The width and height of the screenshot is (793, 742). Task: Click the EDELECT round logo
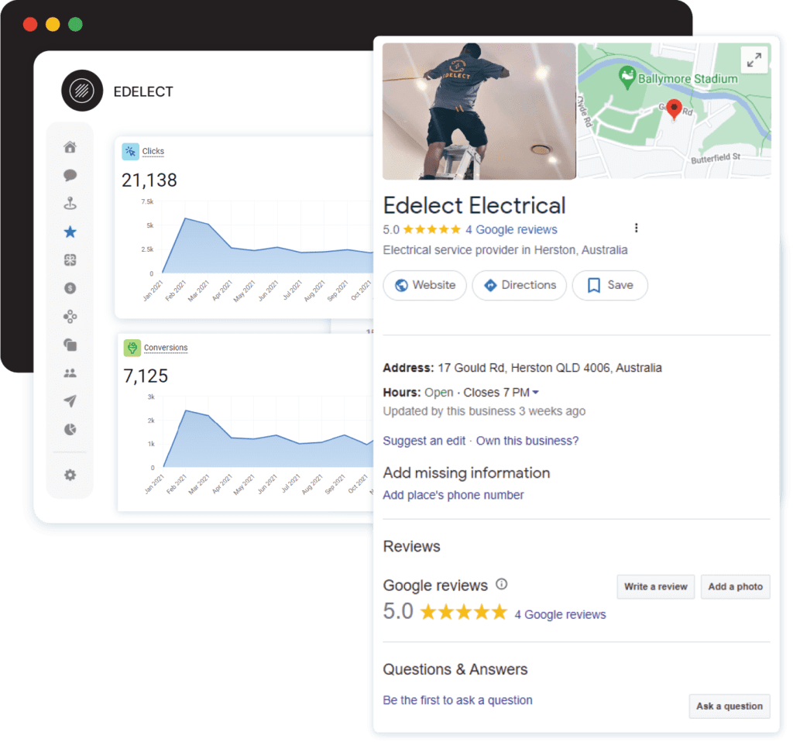[x=82, y=91]
